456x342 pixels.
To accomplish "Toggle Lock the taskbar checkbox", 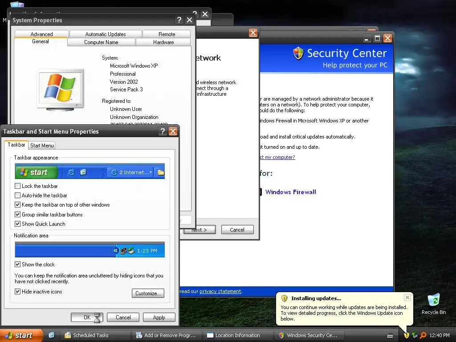I will coord(17,186).
